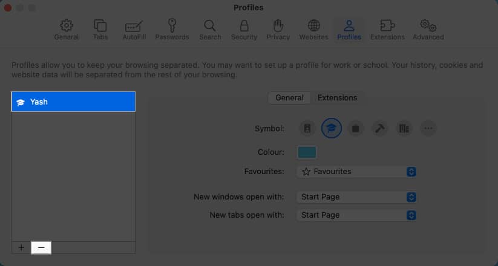Choose the hammer profile symbol
Screen dimensions: 498x266
[379, 129]
